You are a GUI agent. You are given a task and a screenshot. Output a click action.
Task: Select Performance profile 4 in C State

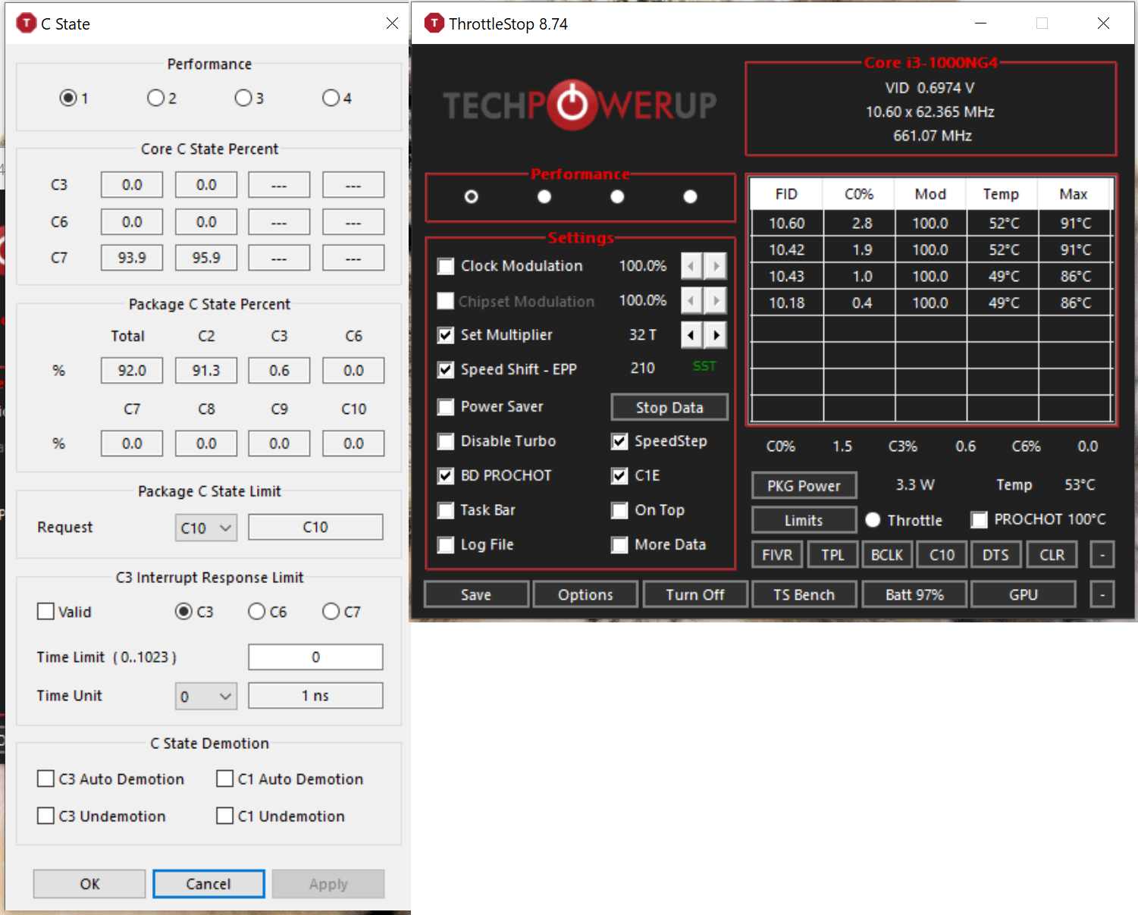331,98
